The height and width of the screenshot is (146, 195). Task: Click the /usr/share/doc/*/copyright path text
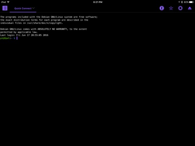click(45, 23)
